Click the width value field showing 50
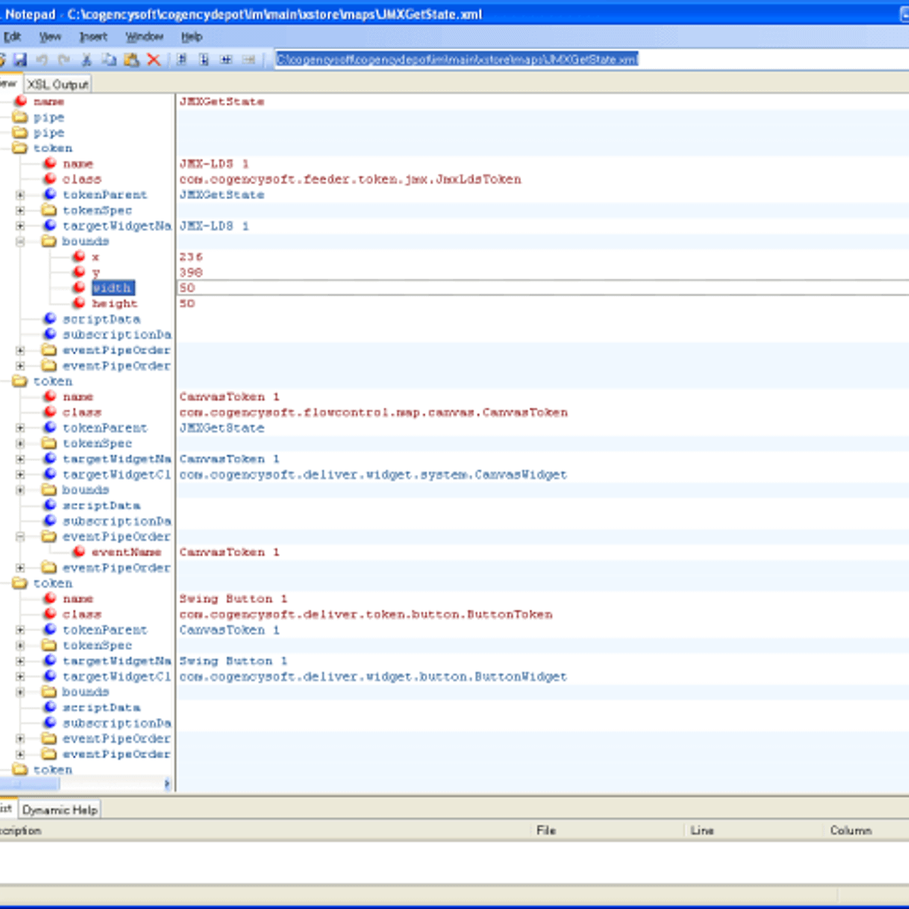This screenshot has height=909, width=909. (x=530, y=288)
